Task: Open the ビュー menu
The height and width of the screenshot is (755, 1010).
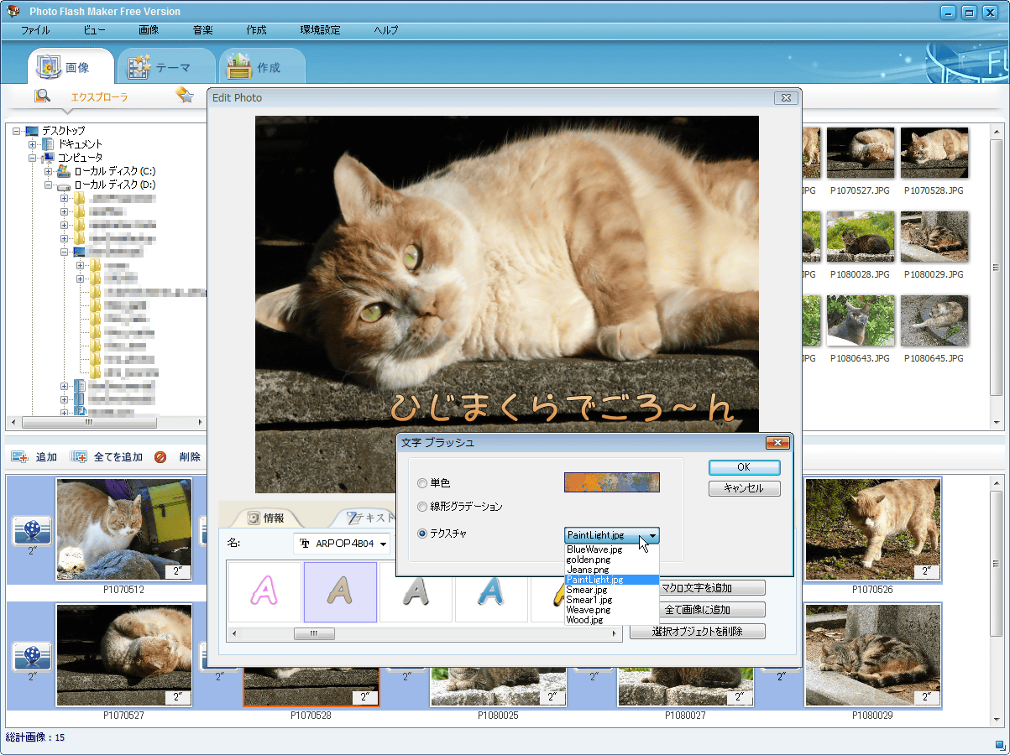Action: pos(95,30)
